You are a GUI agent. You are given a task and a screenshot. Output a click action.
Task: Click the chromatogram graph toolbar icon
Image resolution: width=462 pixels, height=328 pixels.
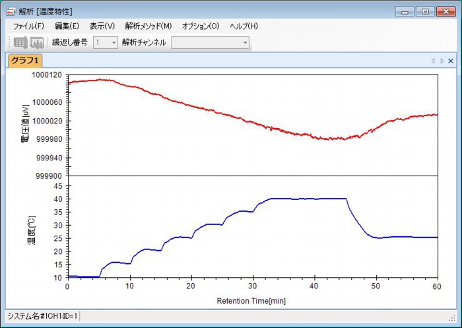tap(37, 43)
